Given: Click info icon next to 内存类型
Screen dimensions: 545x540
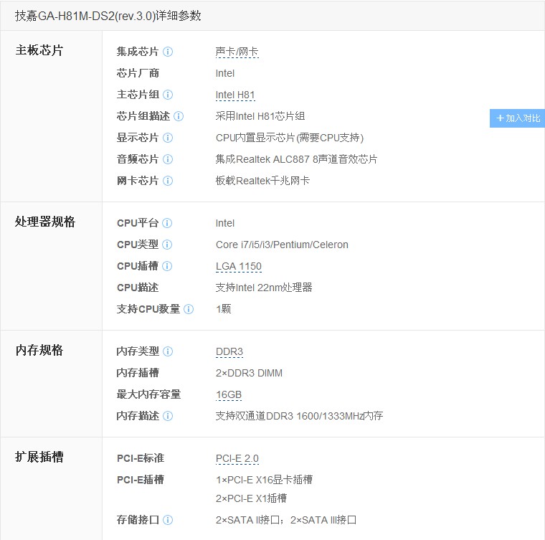Looking at the screenshot, I should (168, 351).
